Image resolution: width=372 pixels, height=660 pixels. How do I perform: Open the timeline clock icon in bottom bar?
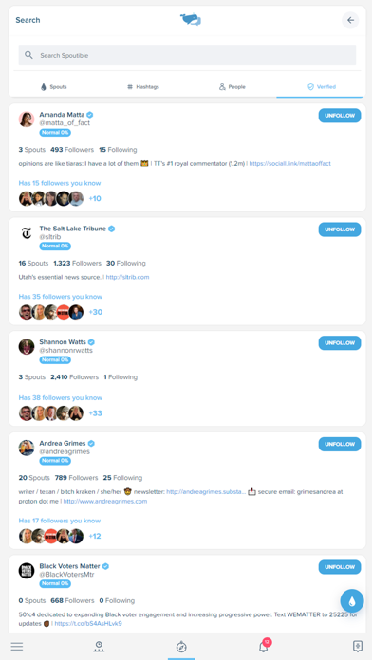[99, 647]
